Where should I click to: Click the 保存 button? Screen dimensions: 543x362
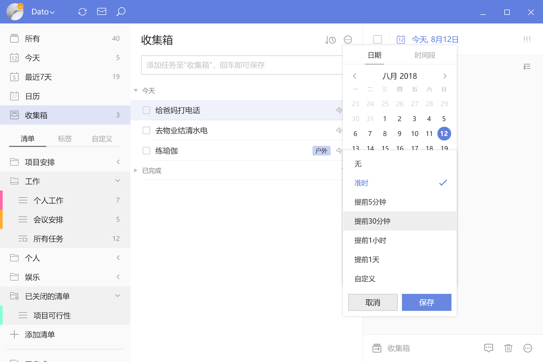click(427, 302)
